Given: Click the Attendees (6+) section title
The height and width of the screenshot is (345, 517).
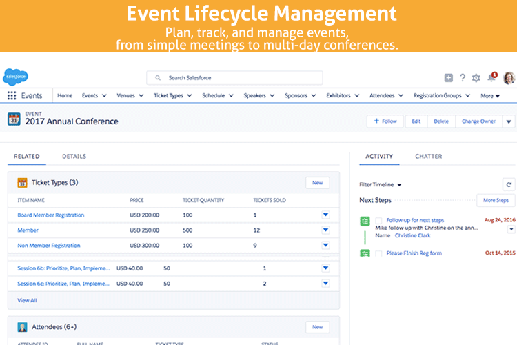Looking at the screenshot, I should coord(54,327).
